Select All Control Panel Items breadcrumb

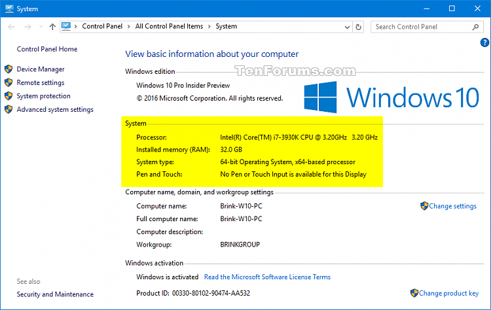pos(169,27)
